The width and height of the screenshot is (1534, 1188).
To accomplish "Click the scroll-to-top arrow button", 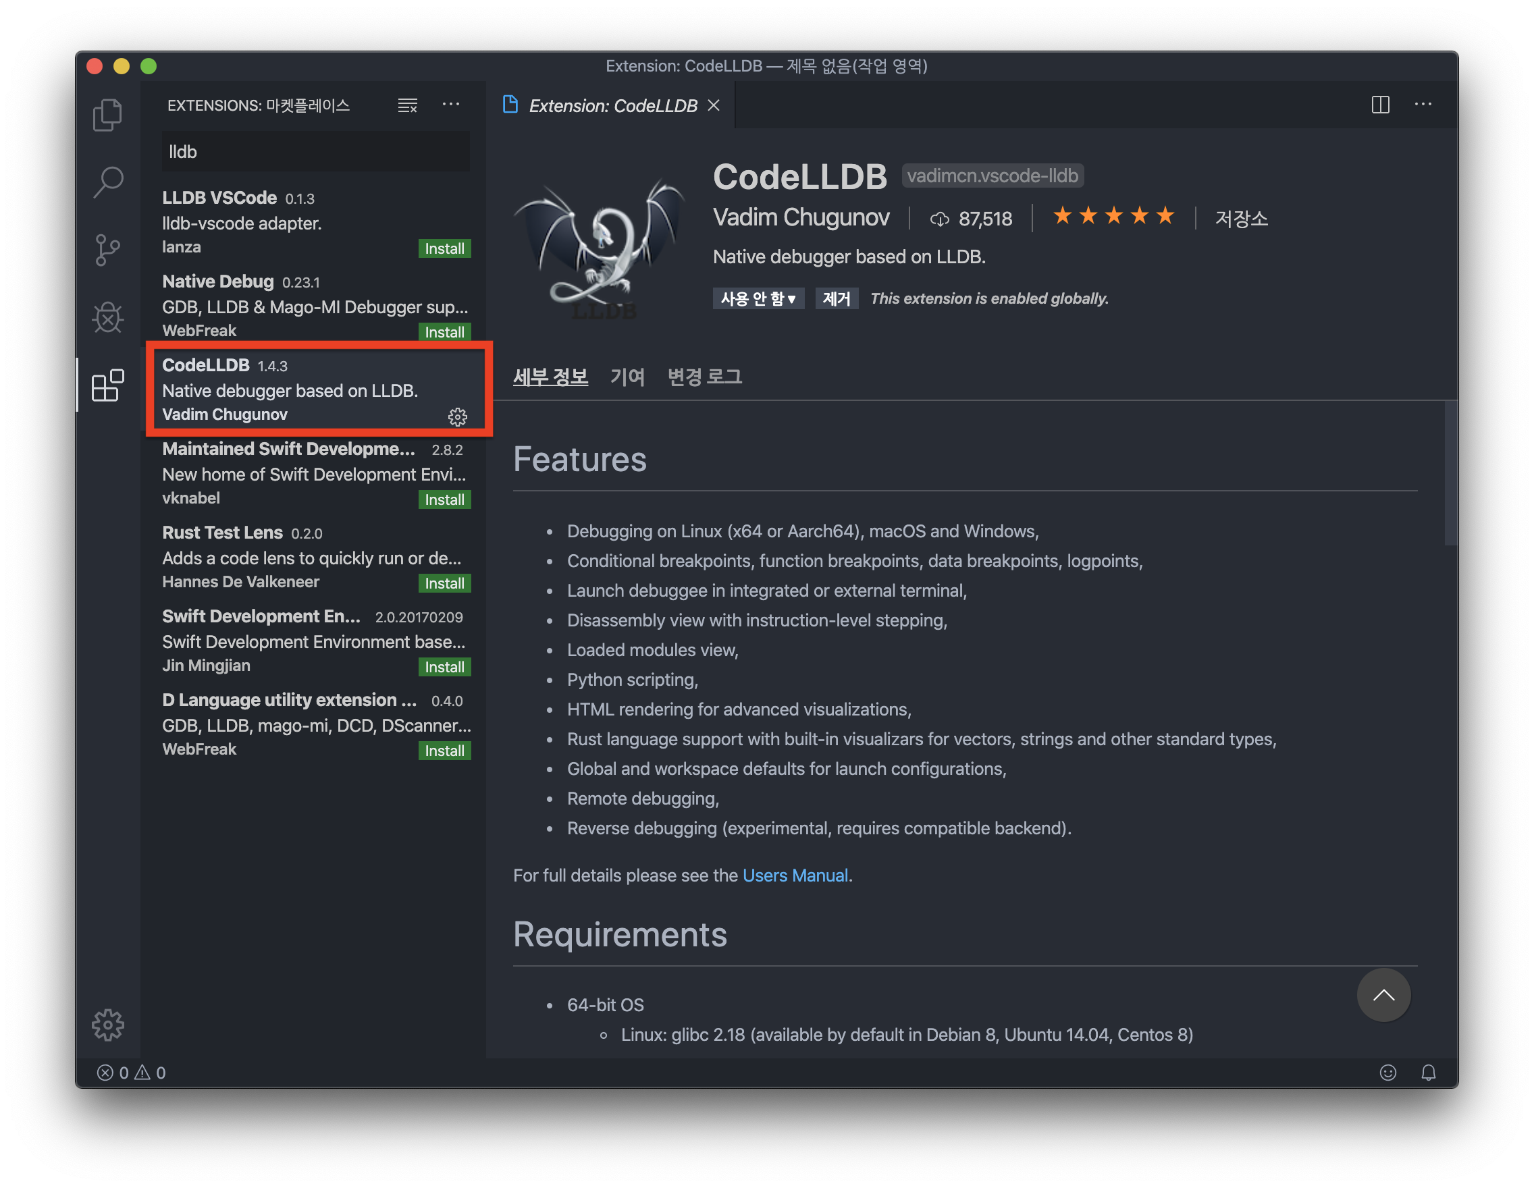I will pos(1383,994).
